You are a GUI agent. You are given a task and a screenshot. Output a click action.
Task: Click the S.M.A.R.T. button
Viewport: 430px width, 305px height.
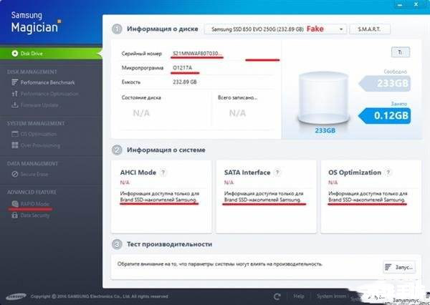coord(370,29)
